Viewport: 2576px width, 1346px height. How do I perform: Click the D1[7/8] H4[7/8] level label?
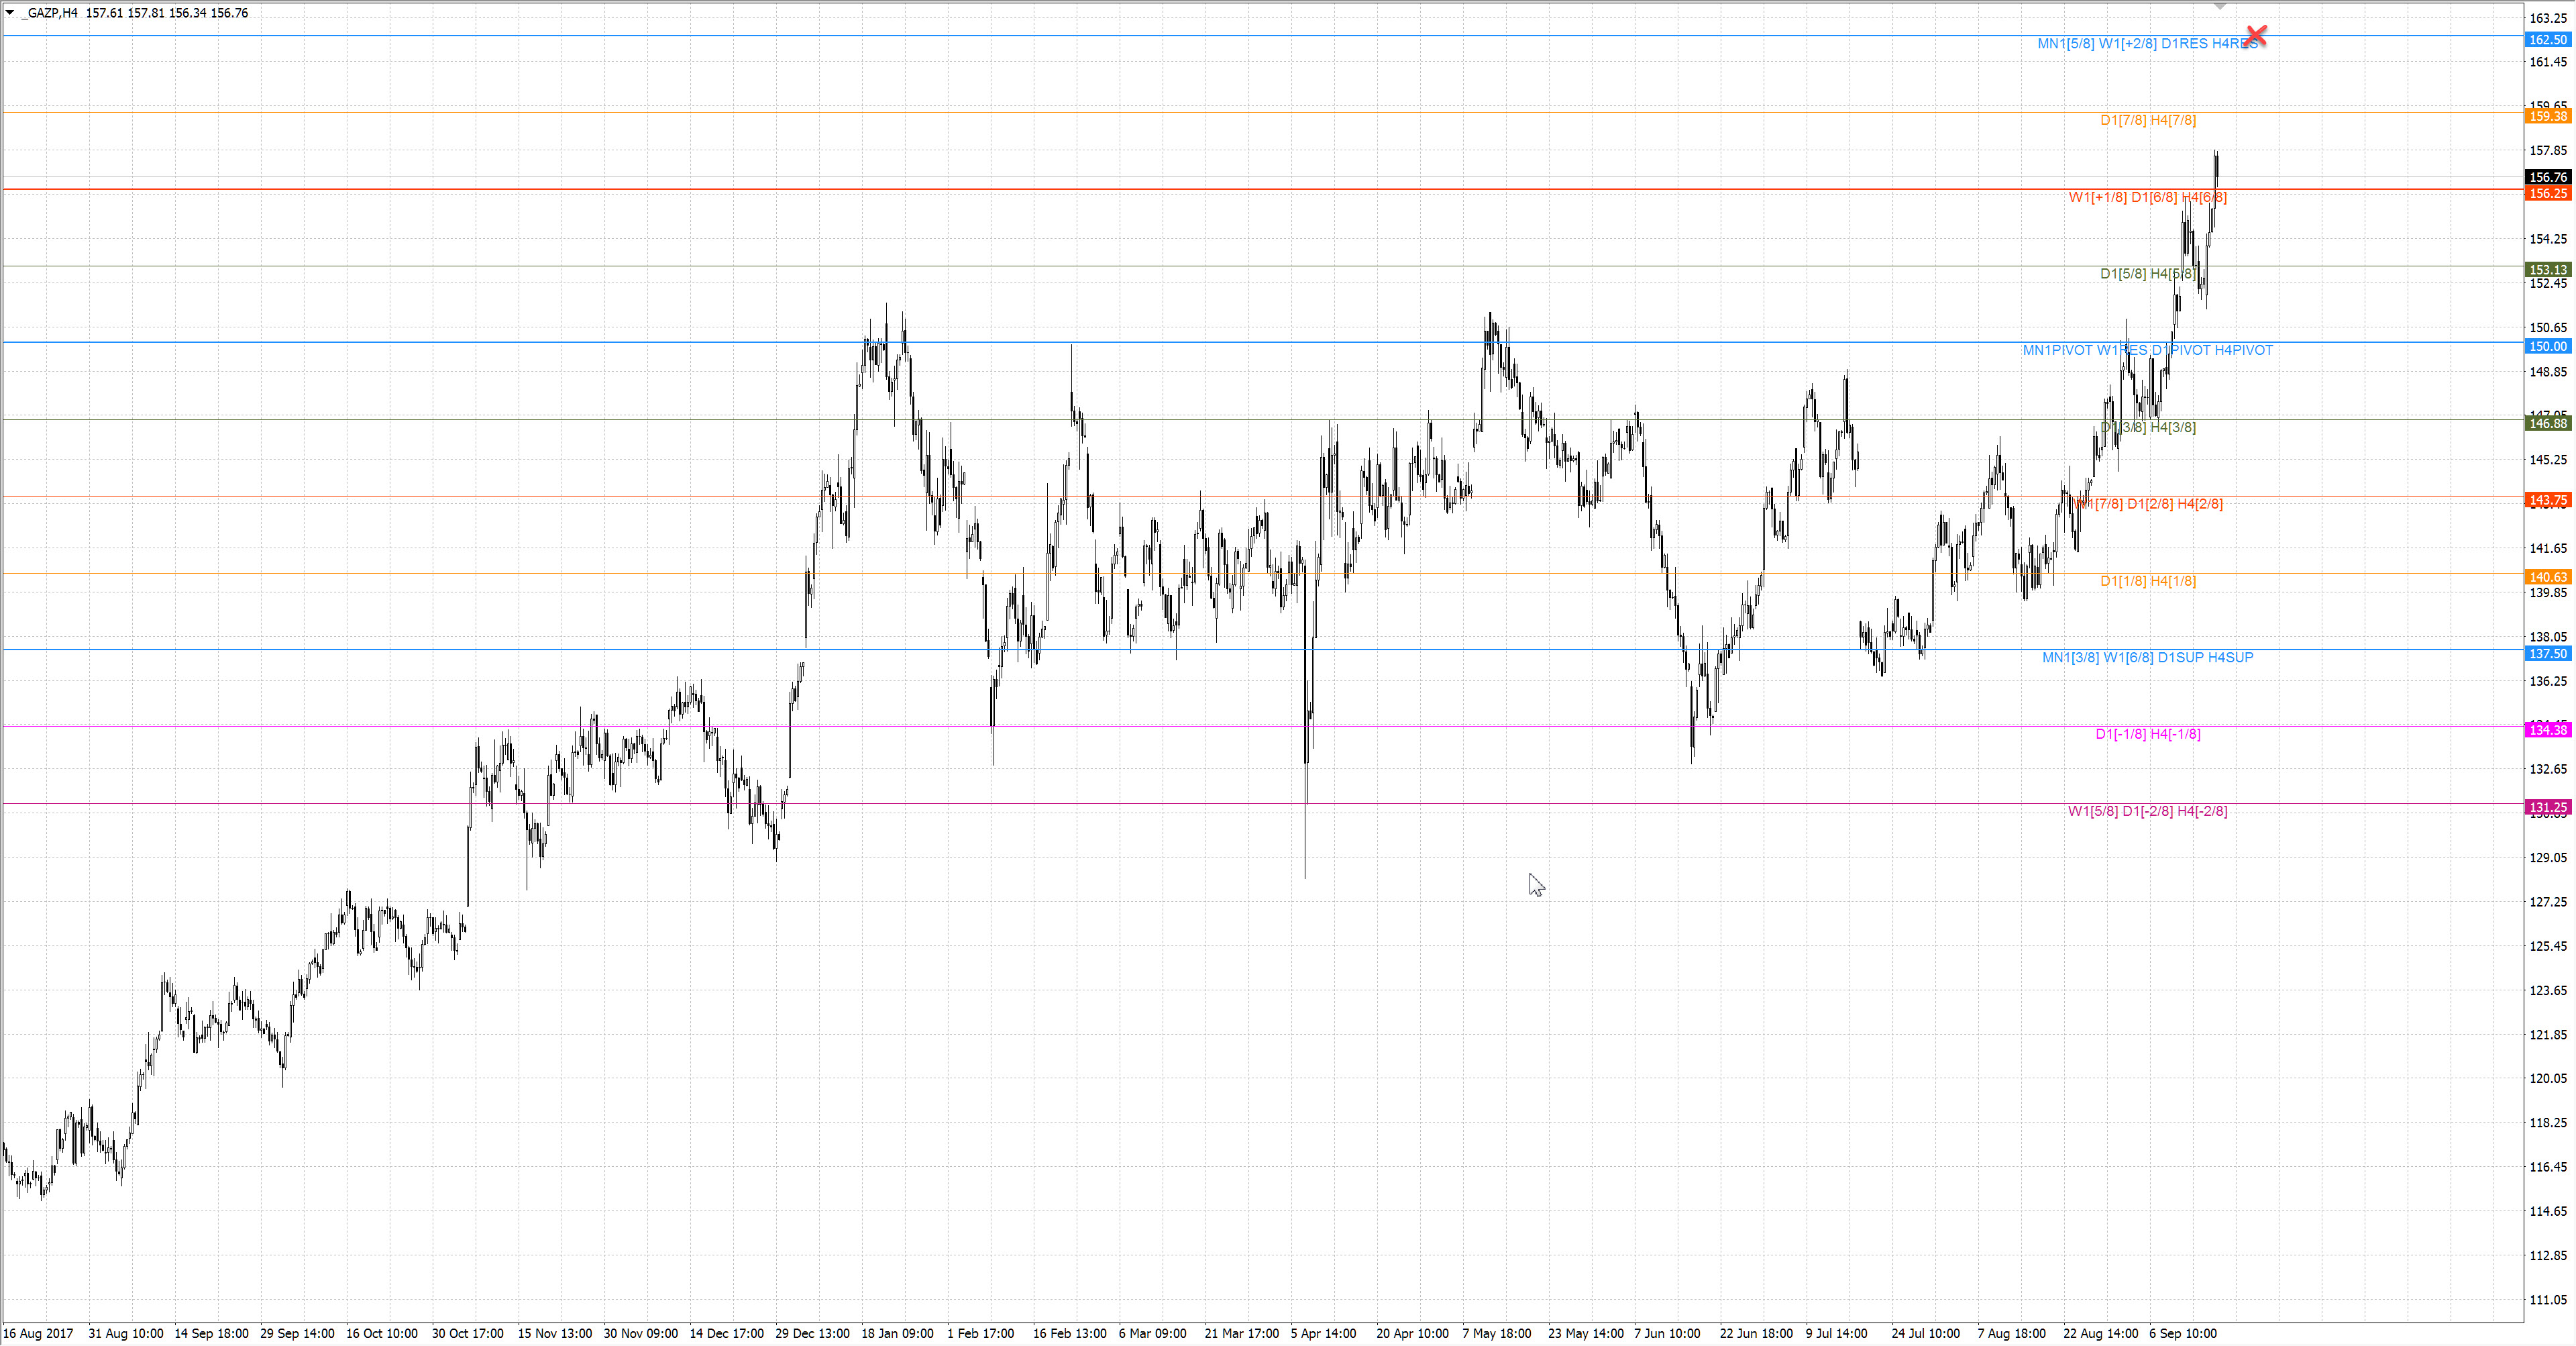pos(2147,120)
